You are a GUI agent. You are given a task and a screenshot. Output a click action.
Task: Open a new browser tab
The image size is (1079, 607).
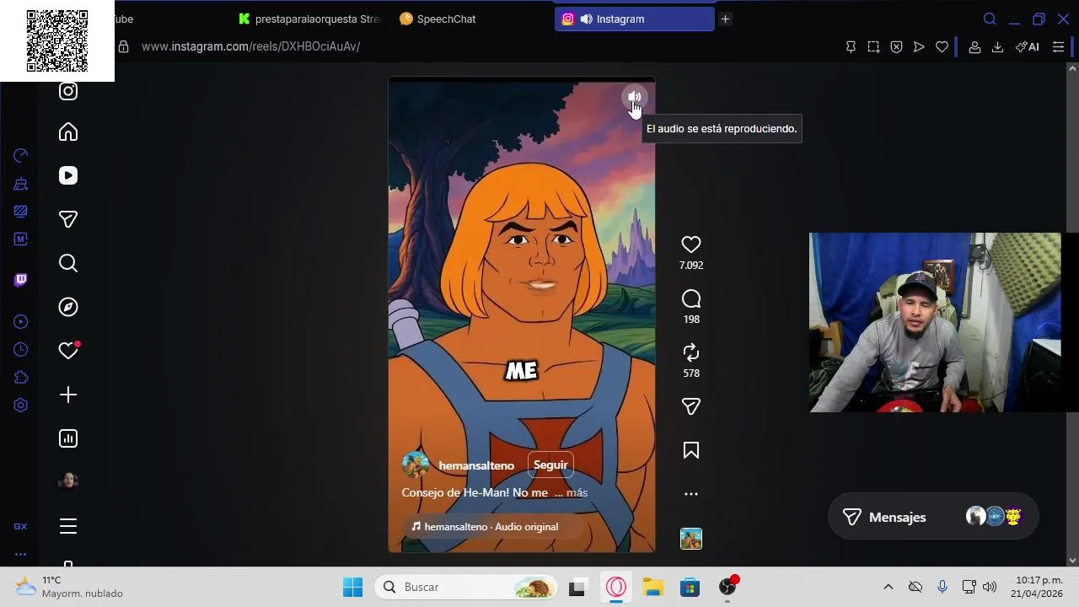(x=725, y=19)
